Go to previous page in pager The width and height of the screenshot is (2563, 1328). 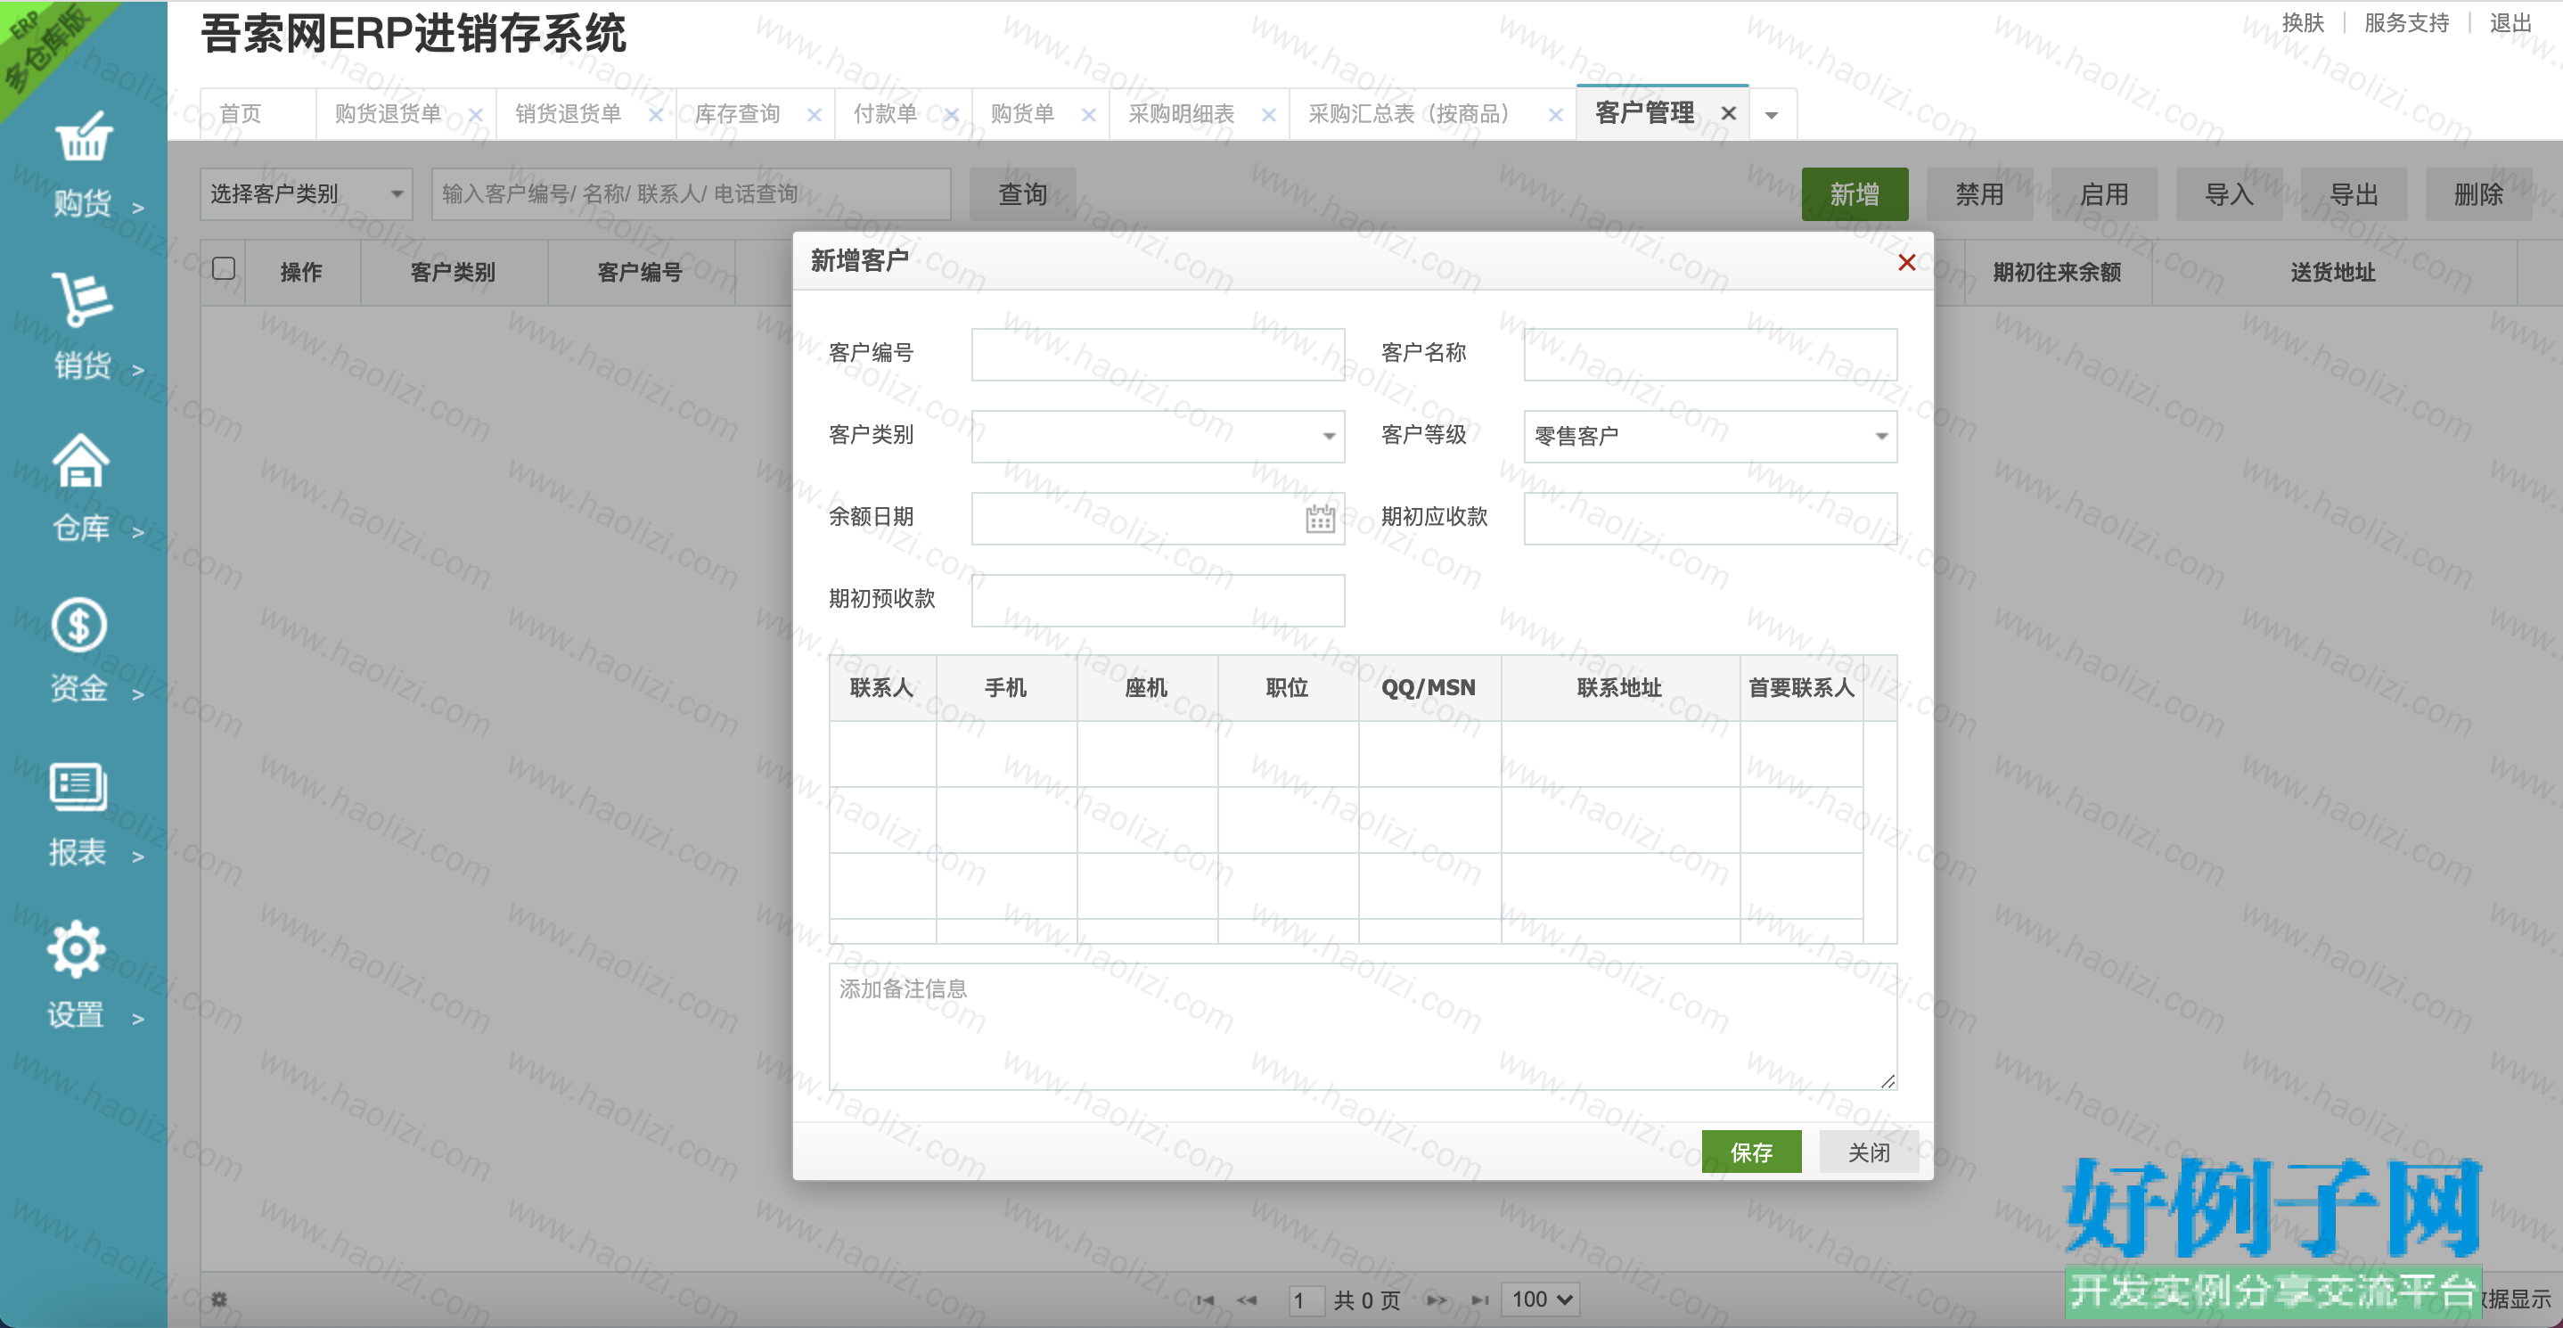click(1247, 1300)
